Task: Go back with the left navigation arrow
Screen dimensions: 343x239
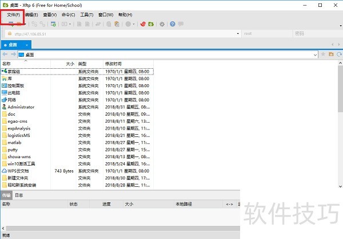Action: click(5, 54)
